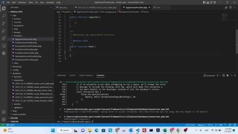Switch to the PROBLEMS panel tab

coord(61,75)
